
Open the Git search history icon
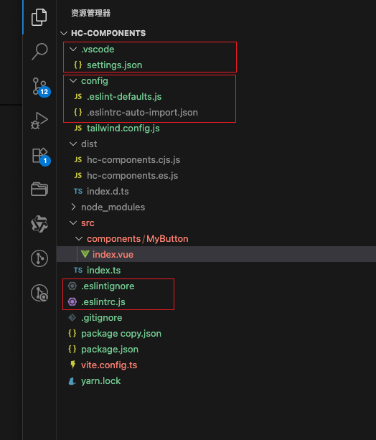(x=39, y=293)
